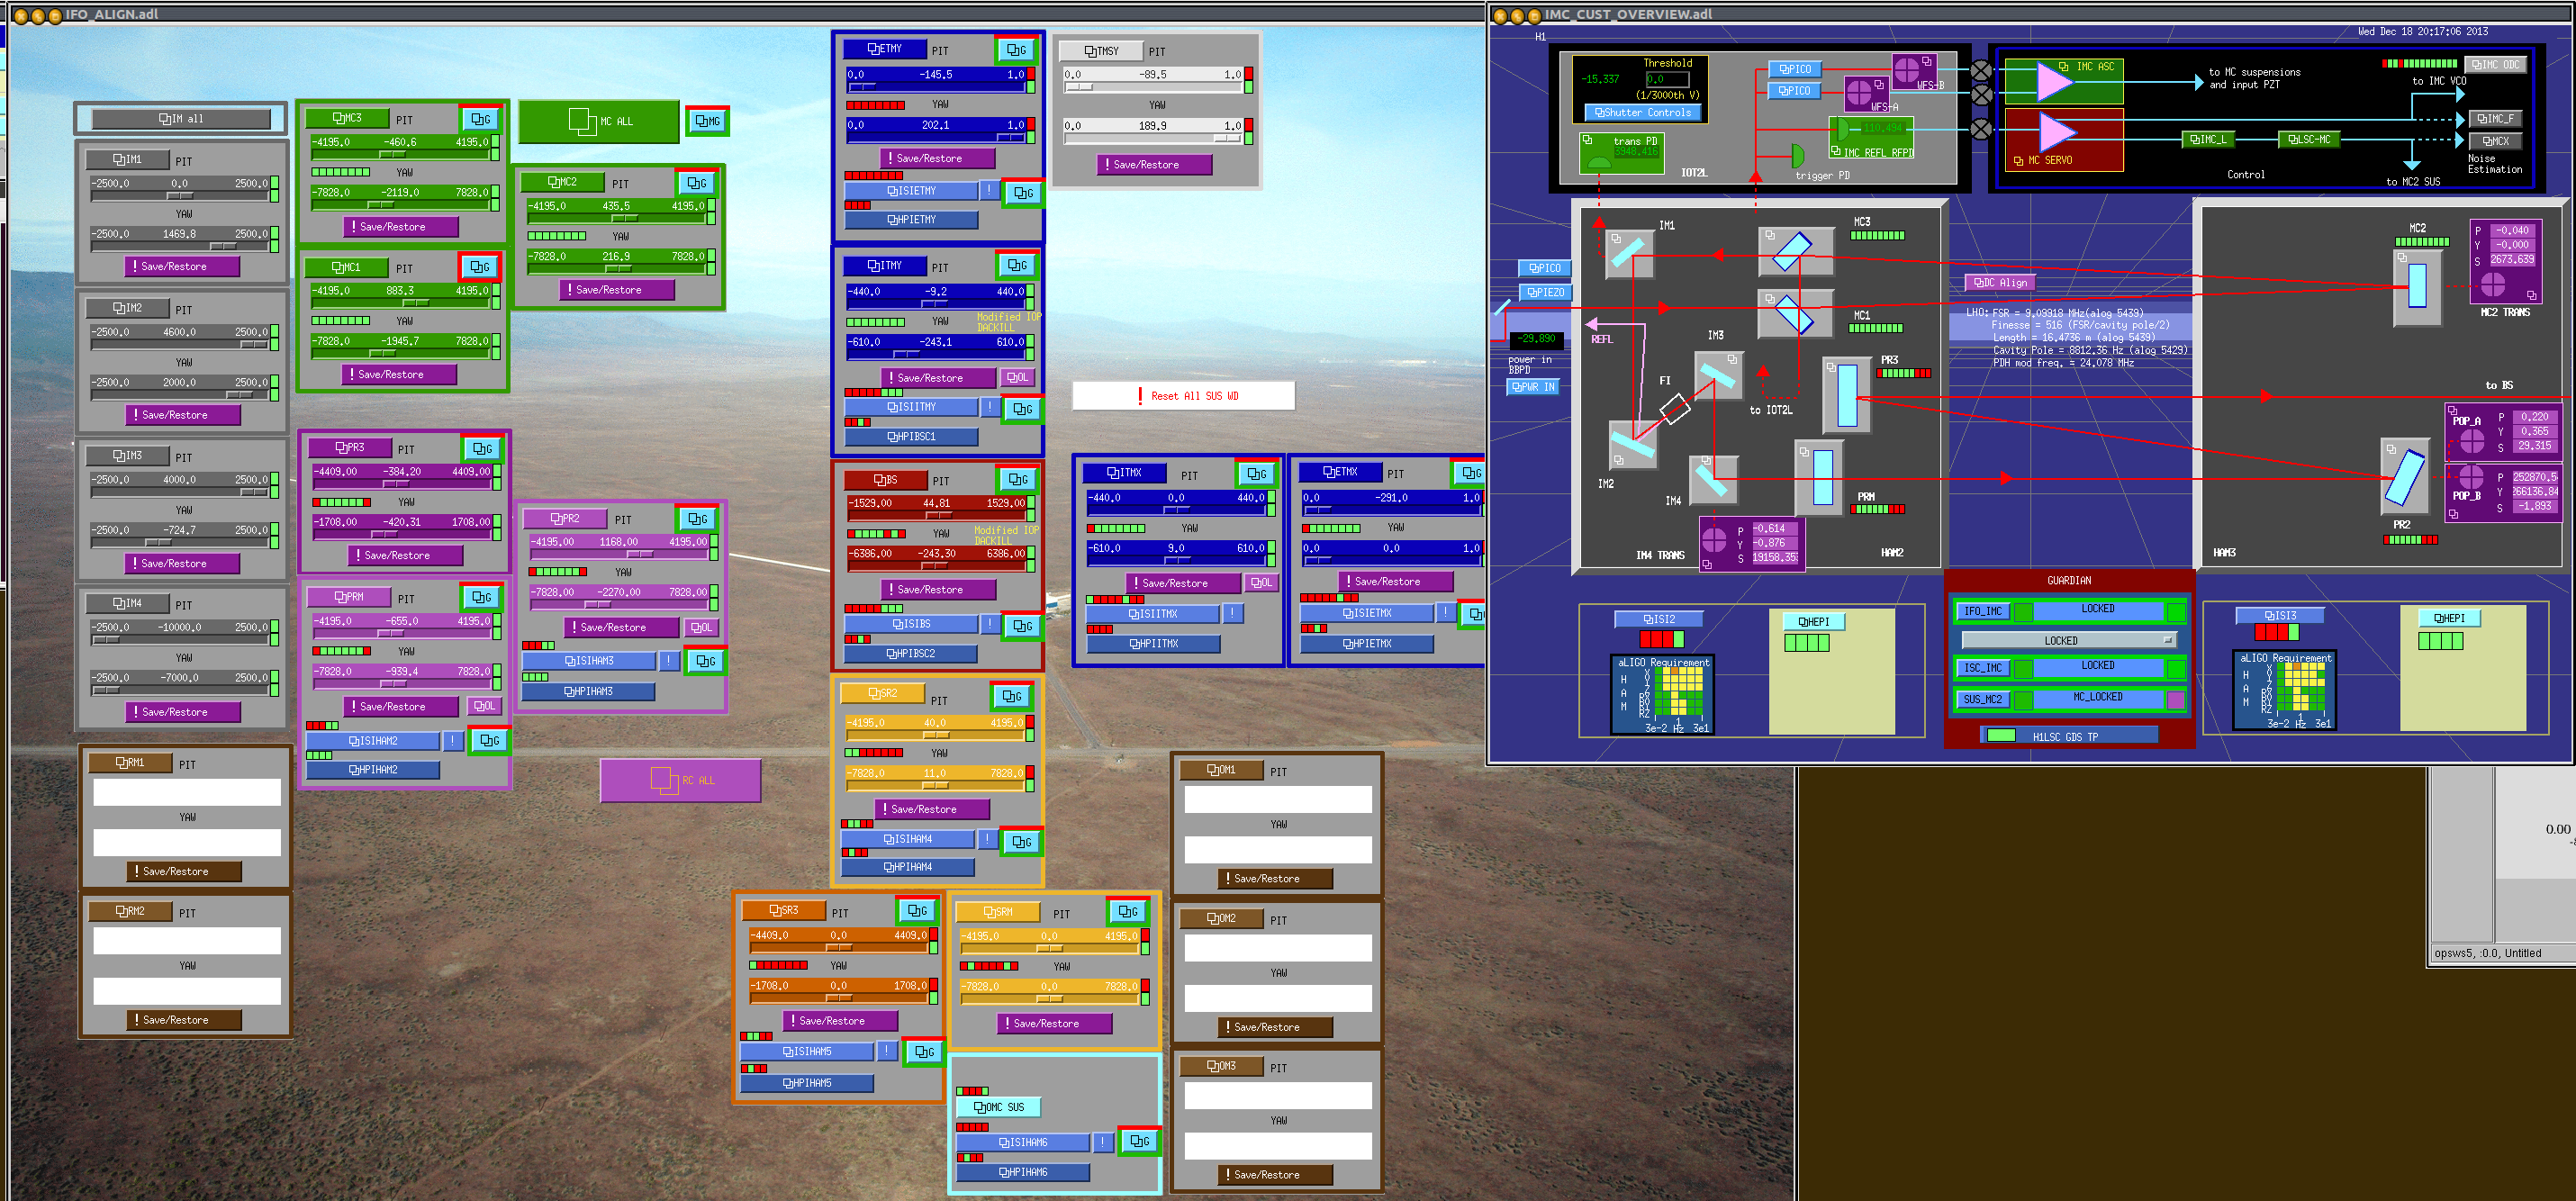The image size is (2576, 1201).
Task: Open the PR3 optic icon
Action: coord(1847,394)
